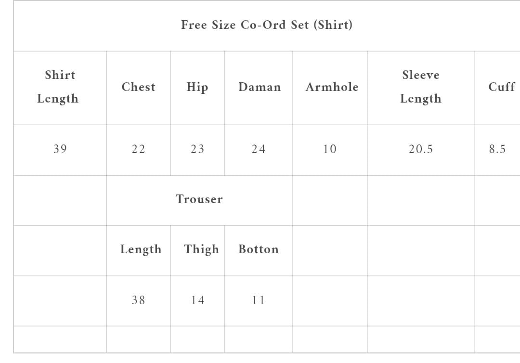Select the Shirt Length header cell

(60, 87)
